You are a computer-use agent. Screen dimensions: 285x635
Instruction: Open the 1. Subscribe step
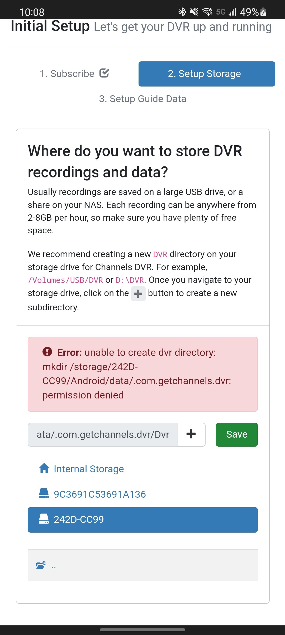(67, 74)
